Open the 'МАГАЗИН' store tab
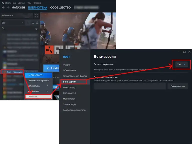Screen dimensions: 192x144 click(18, 8)
